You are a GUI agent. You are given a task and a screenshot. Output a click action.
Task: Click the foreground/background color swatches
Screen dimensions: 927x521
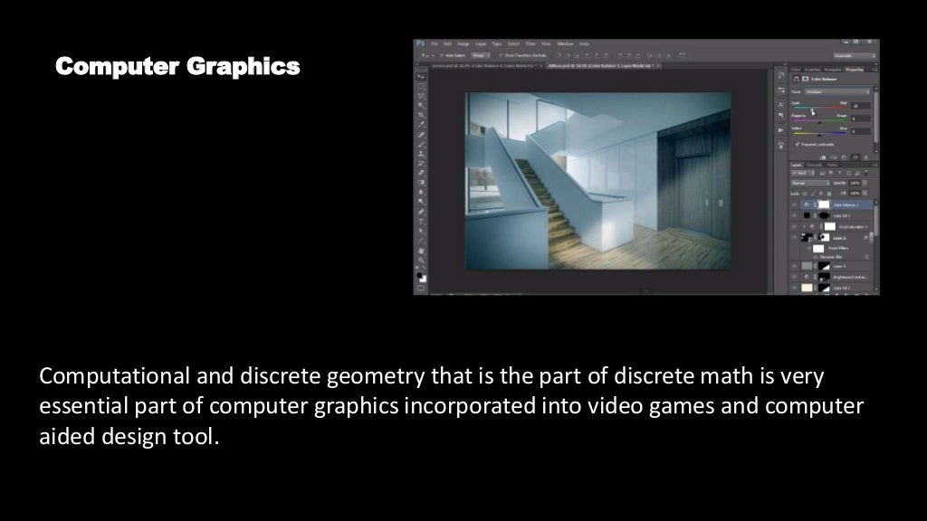(x=421, y=277)
